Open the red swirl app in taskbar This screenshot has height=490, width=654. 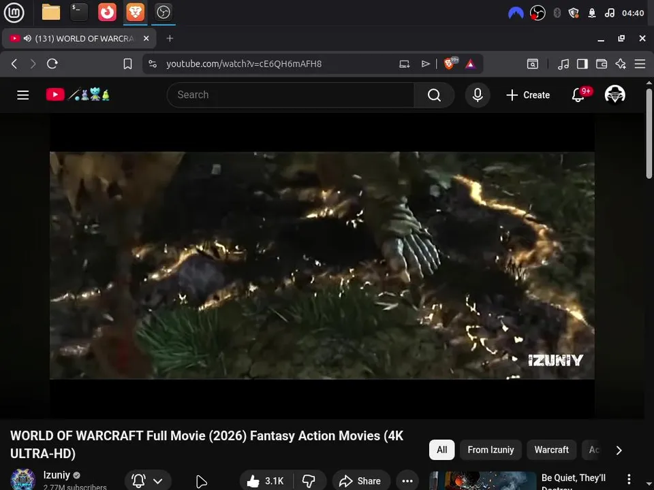(x=107, y=12)
